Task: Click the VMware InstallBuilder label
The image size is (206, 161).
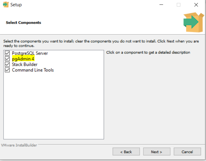Action: click(x=19, y=145)
